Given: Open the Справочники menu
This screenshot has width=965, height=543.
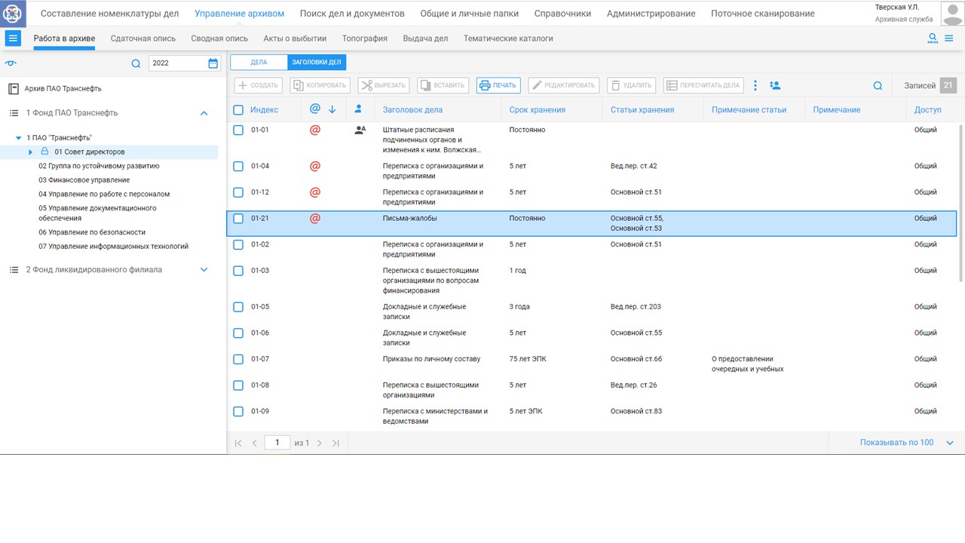Looking at the screenshot, I should pyautogui.click(x=562, y=14).
